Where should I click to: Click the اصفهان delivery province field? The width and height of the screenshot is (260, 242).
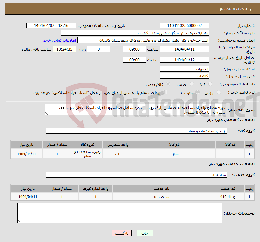pos(184,69)
